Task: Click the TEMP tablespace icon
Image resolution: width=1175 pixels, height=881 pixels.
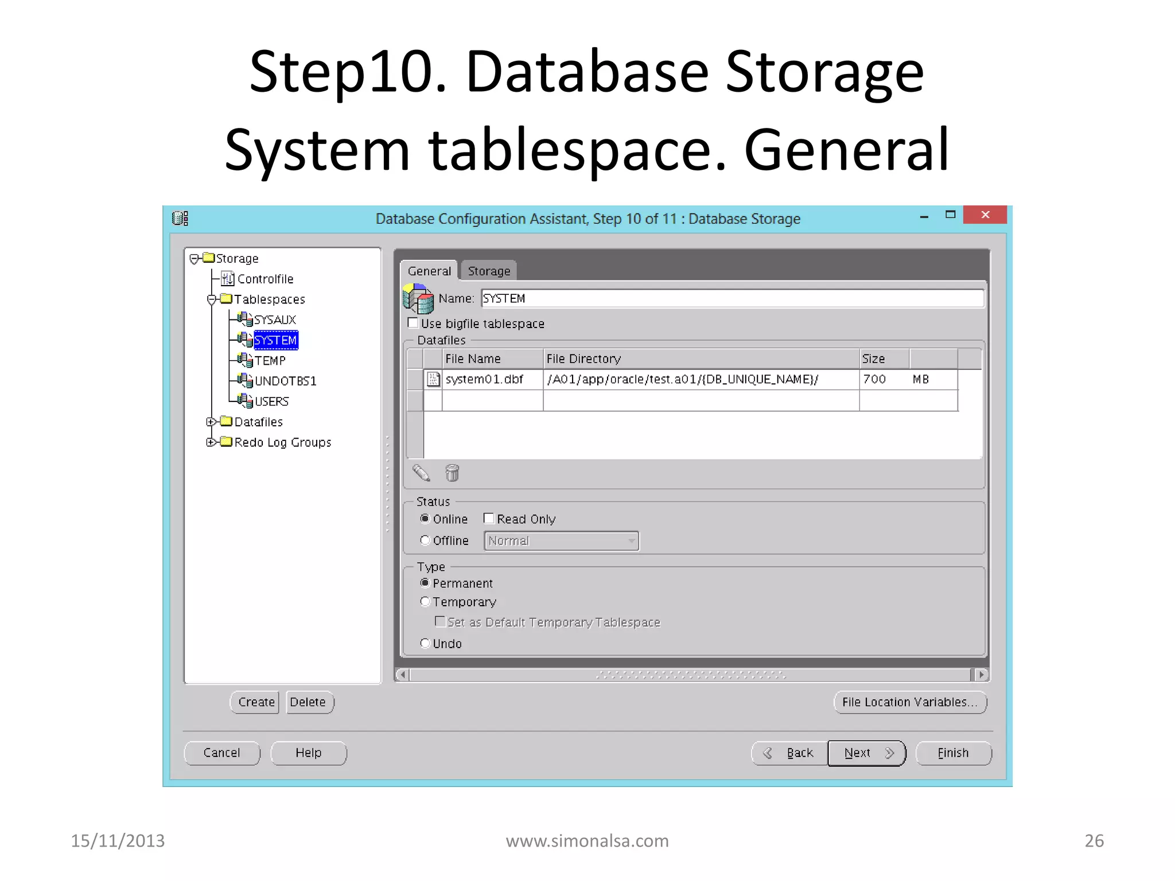Action: click(246, 360)
